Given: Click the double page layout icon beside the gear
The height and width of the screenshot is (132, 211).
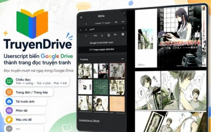Looking at the screenshot, I should pos(115,34).
